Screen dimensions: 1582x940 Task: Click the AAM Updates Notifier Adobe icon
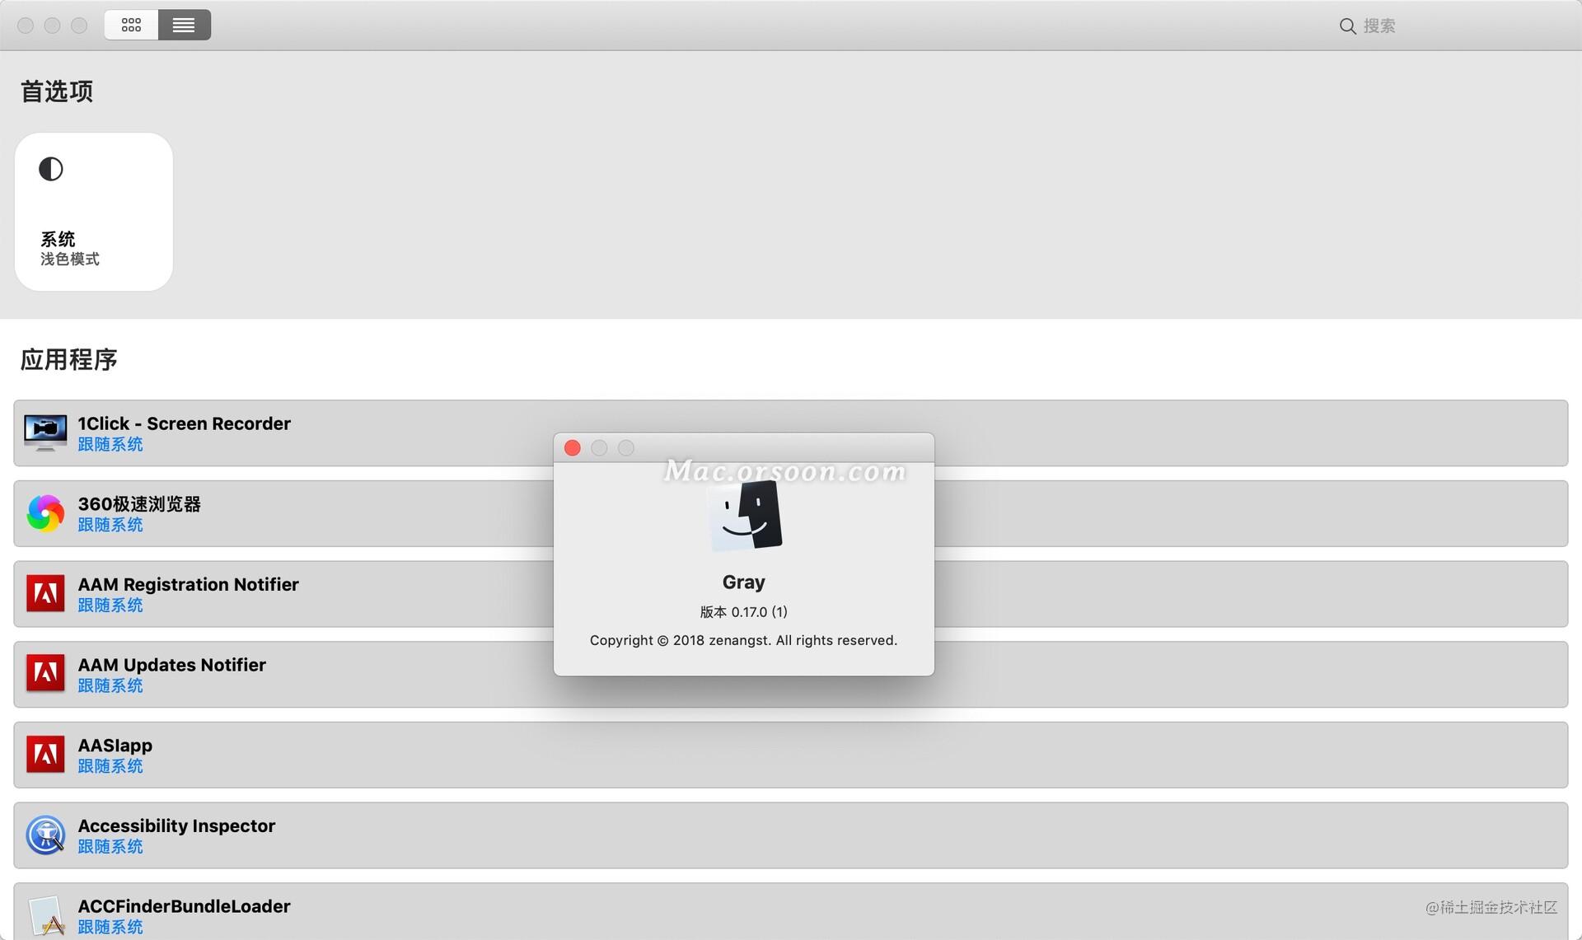point(45,674)
